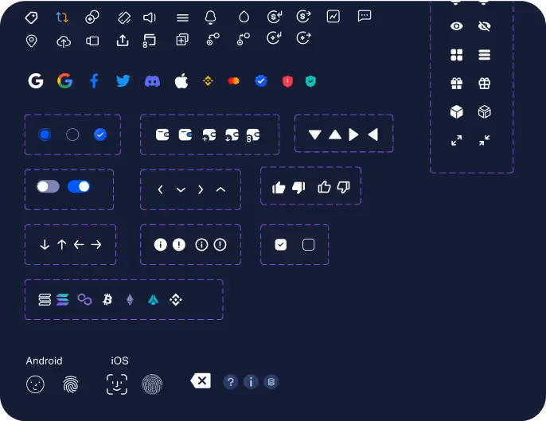Click the white monochrome Google logo

[36, 81]
